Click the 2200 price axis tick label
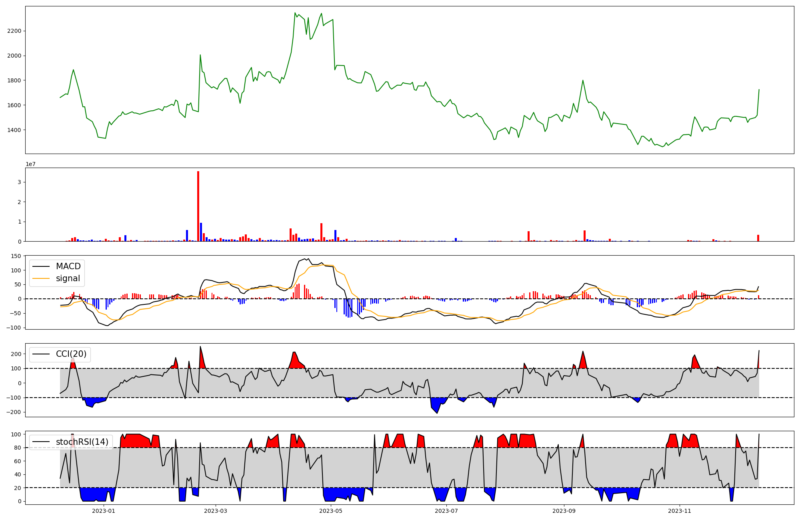Viewport: 800px width, 520px height. pos(14,31)
